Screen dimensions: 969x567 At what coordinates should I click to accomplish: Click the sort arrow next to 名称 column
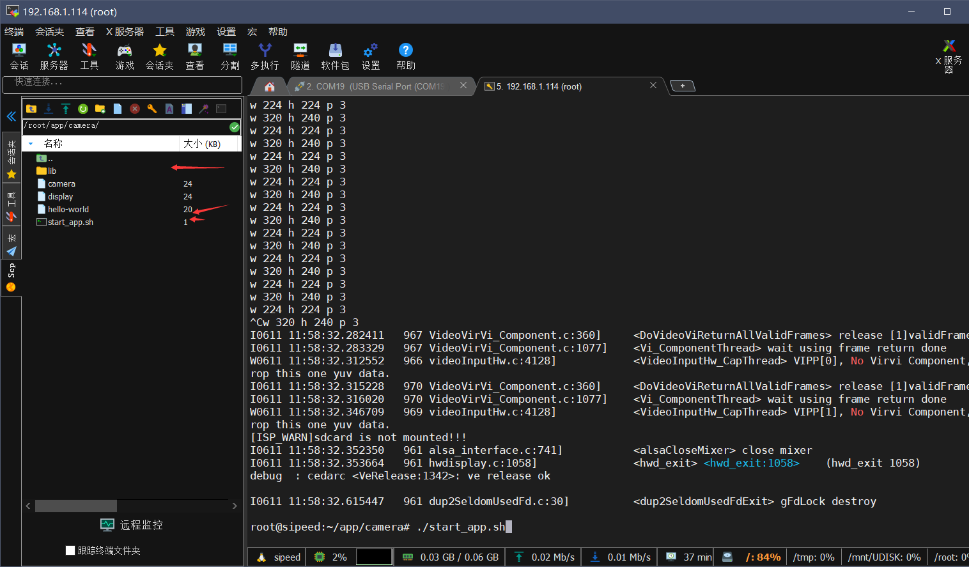(31, 144)
